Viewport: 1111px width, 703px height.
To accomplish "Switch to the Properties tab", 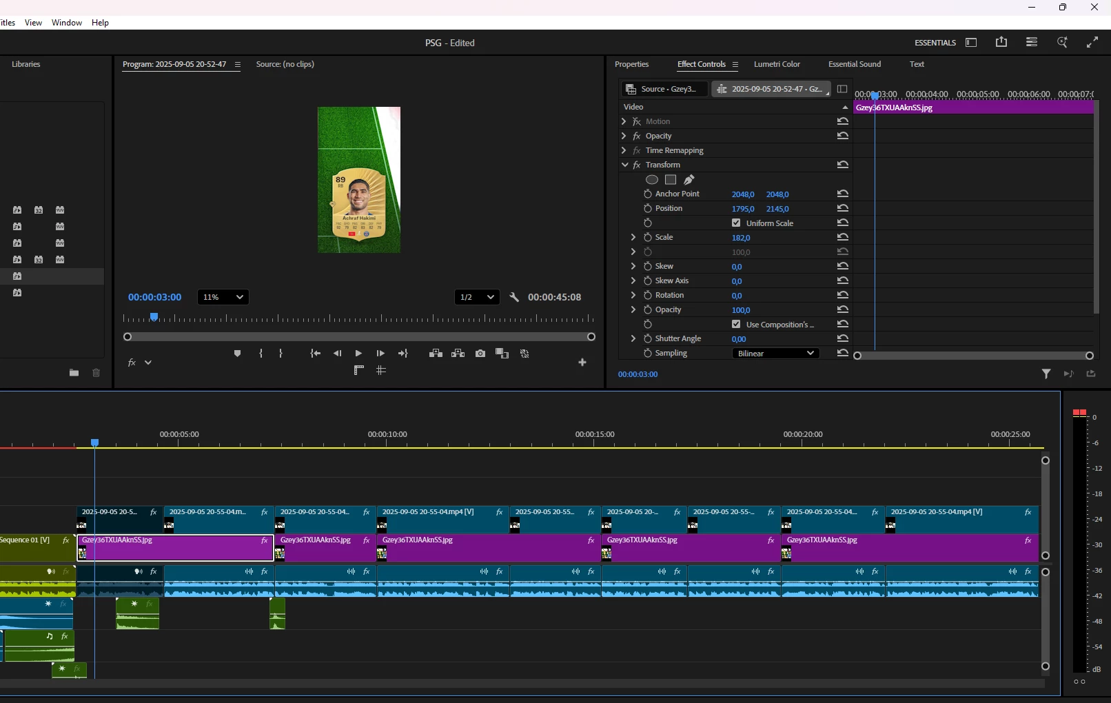I will coord(632,64).
